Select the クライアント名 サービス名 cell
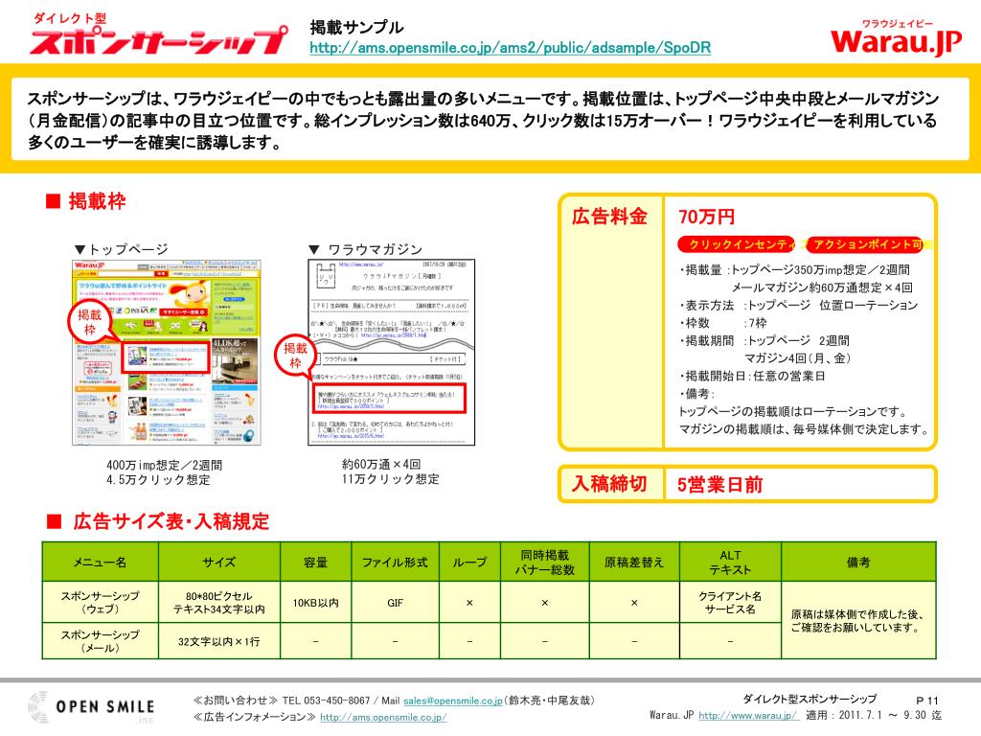 (730, 602)
